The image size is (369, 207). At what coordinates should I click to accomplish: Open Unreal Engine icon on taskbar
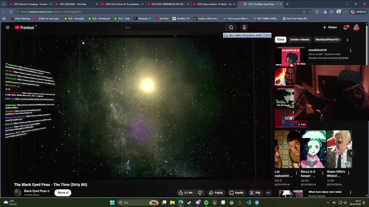(x=215, y=203)
